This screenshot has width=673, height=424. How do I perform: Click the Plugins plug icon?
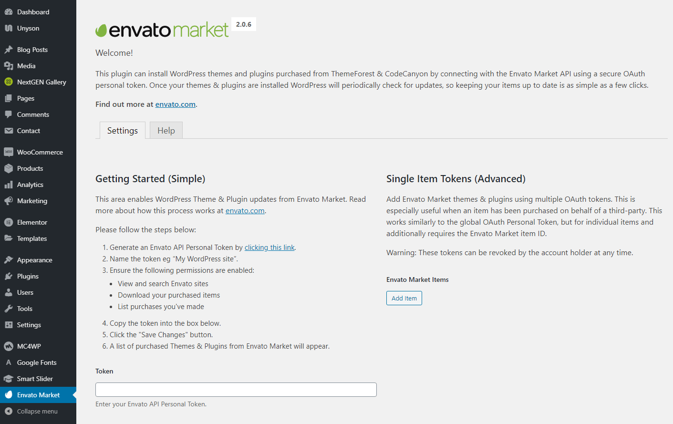tap(9, 276)
